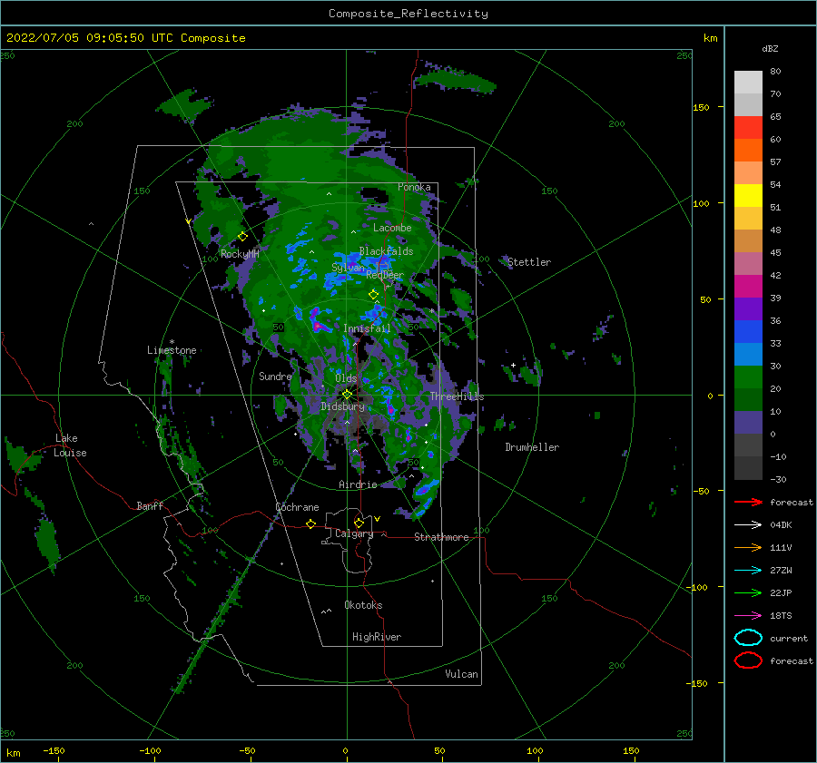Select the magenta 39–42 dBZ swatch

(x=748, y=286)
